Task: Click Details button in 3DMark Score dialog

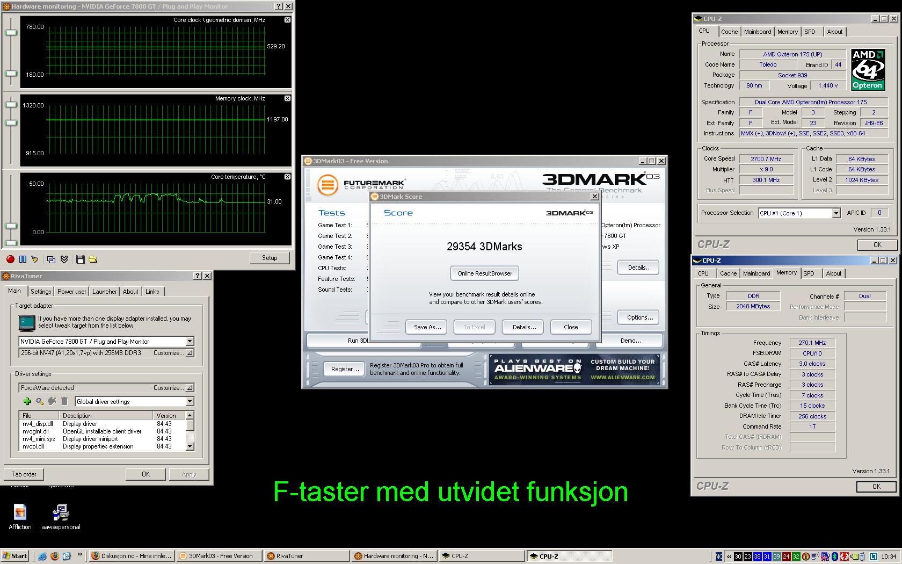Action: coord(524,327)
